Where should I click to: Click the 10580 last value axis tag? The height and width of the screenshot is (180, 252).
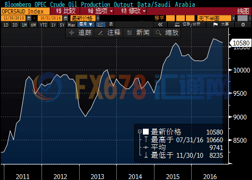(241, 43)
